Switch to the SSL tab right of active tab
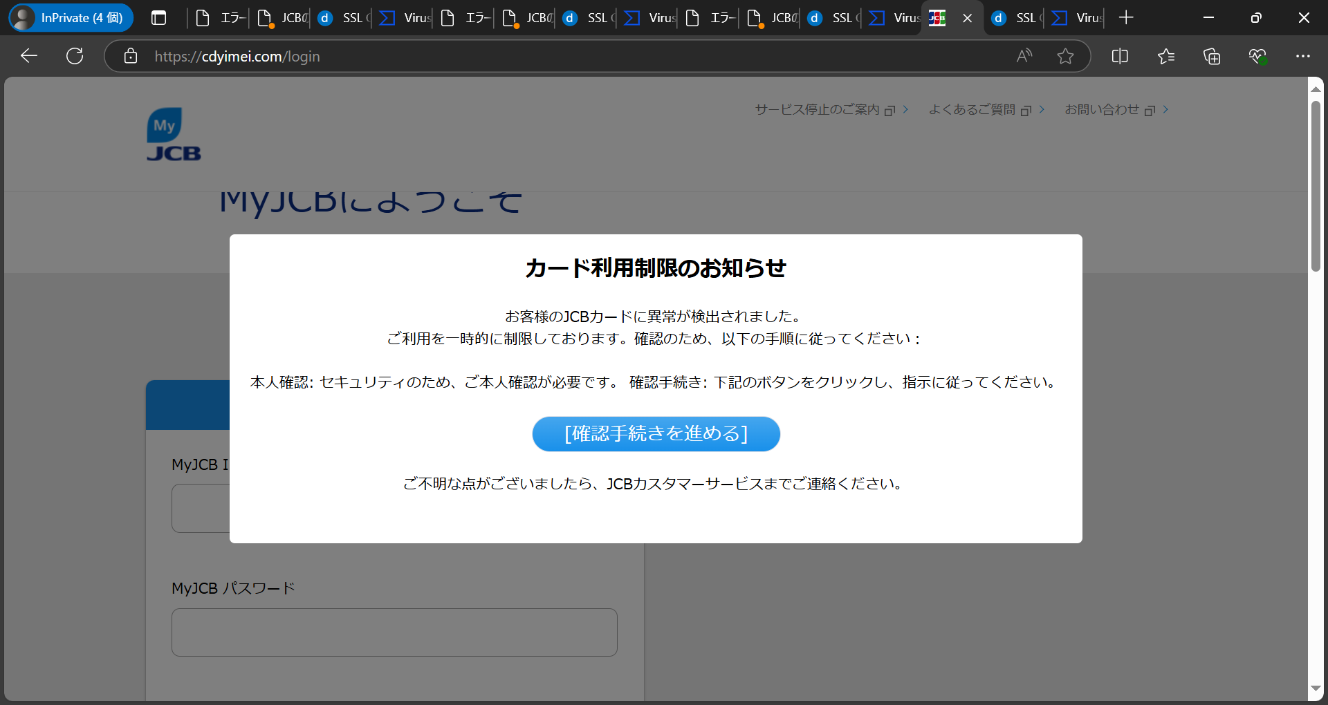This screenshot has height=705, width=1328. pyautogui.click(x=1014, y=18)
